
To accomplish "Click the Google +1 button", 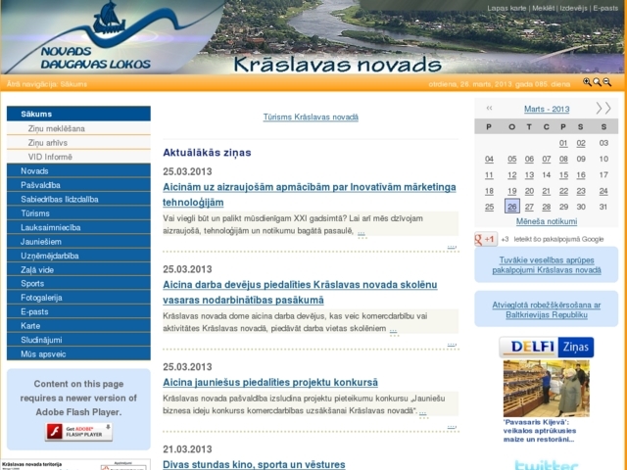I will click(486, 239).
